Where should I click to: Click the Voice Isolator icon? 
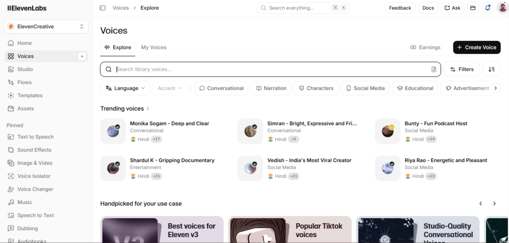pyautogui.click(x=11, y=176)
